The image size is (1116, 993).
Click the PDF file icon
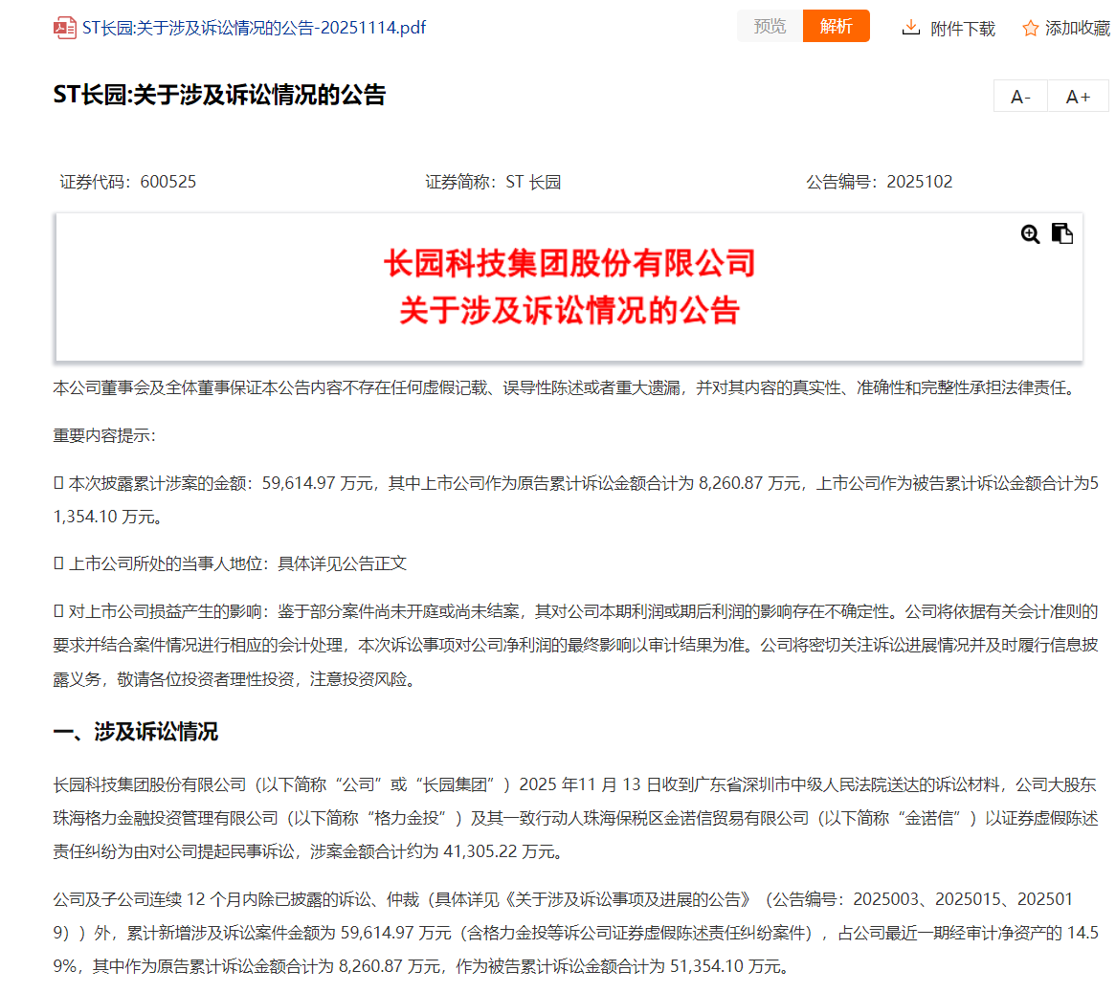[64, 28]
